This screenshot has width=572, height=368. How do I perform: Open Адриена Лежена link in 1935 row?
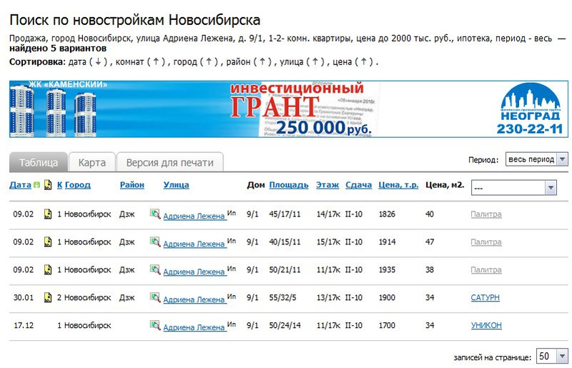[x=194, y=272]
